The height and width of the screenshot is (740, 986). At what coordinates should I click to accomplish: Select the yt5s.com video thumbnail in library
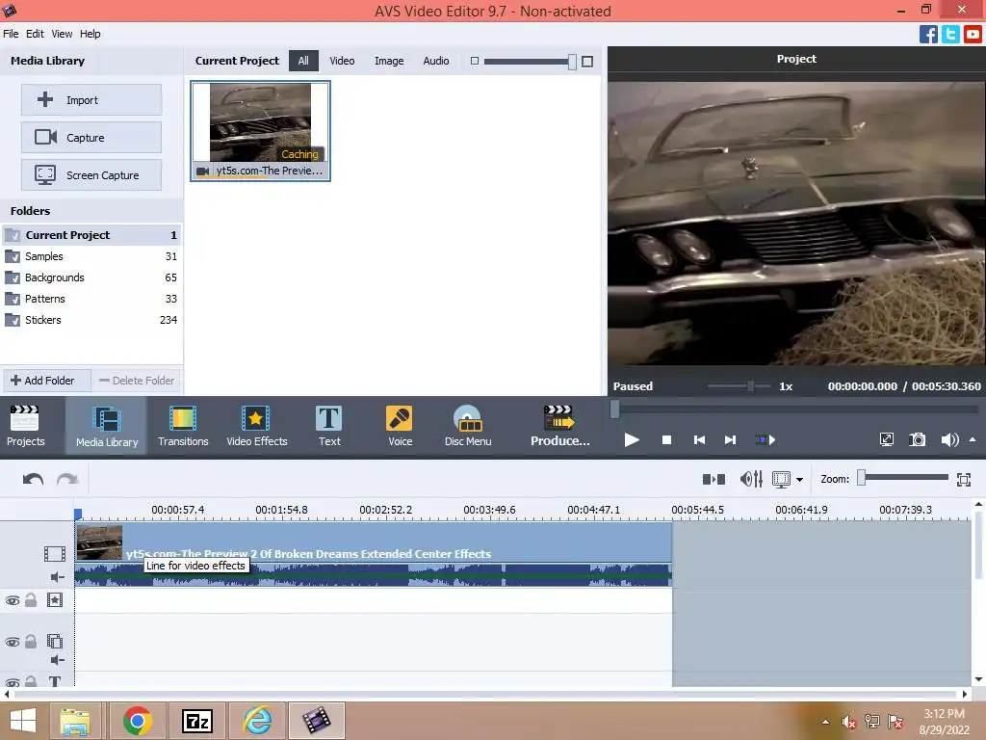(x=260, y=131)
